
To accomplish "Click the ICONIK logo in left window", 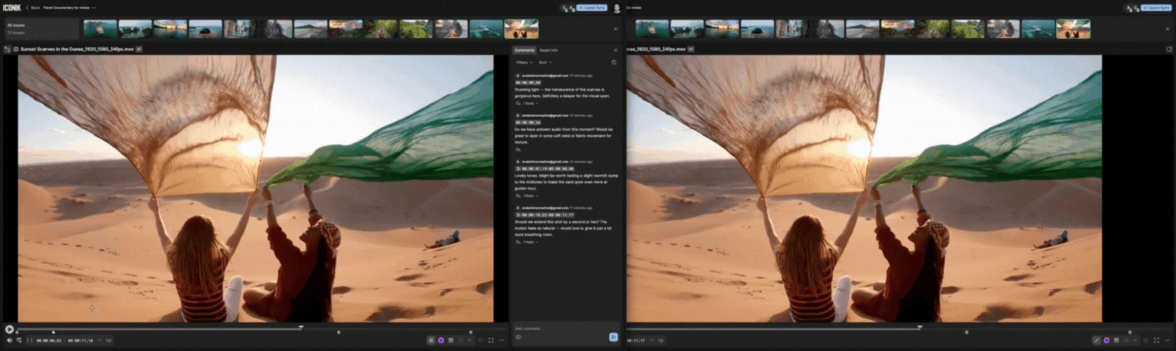I will 12,7.
